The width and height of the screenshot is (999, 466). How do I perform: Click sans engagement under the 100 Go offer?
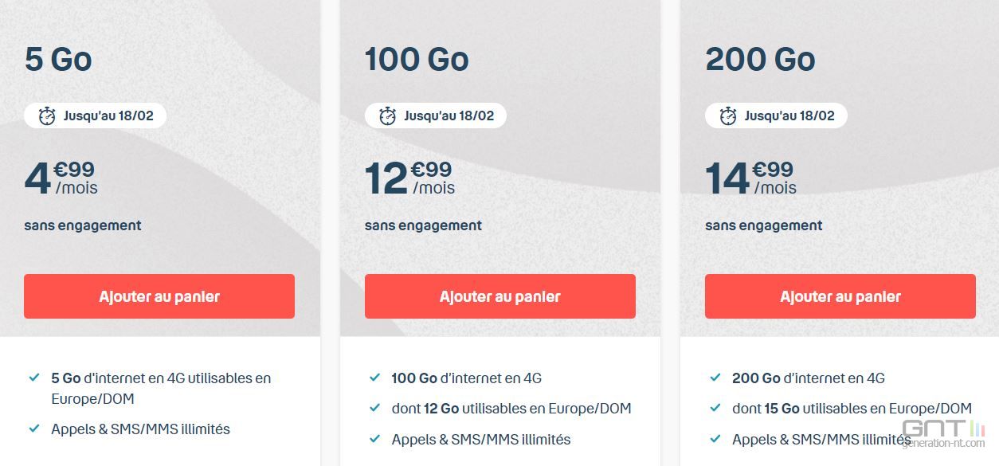pos(423,225)
